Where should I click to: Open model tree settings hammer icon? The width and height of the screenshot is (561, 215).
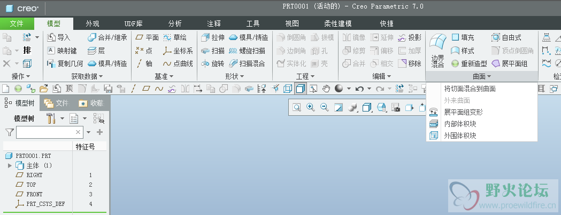coord(51,118)
